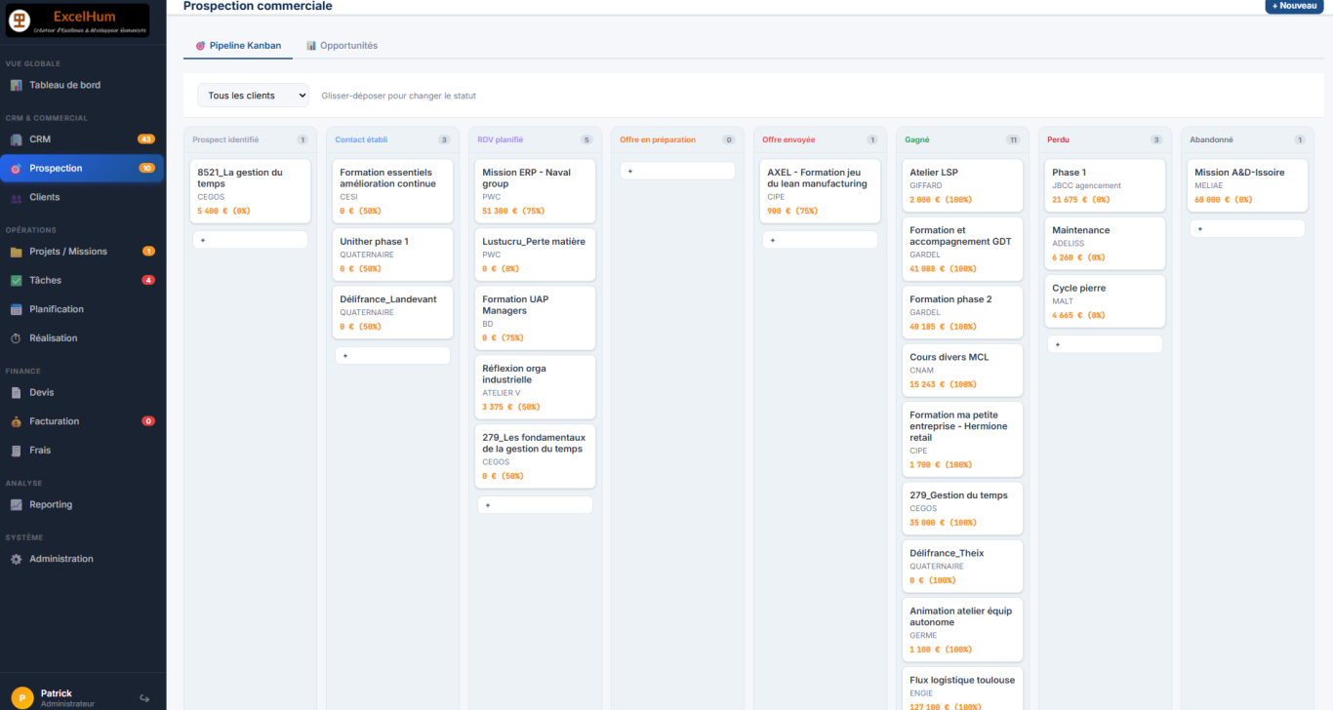Add card in RDV planifié column
The image size is (1333, 710).
click(535, 505)
